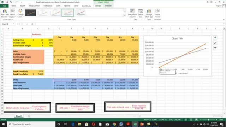Click the Type here to search box
Viewport: 226px width, 127px height.
click(x=31, y=124)
